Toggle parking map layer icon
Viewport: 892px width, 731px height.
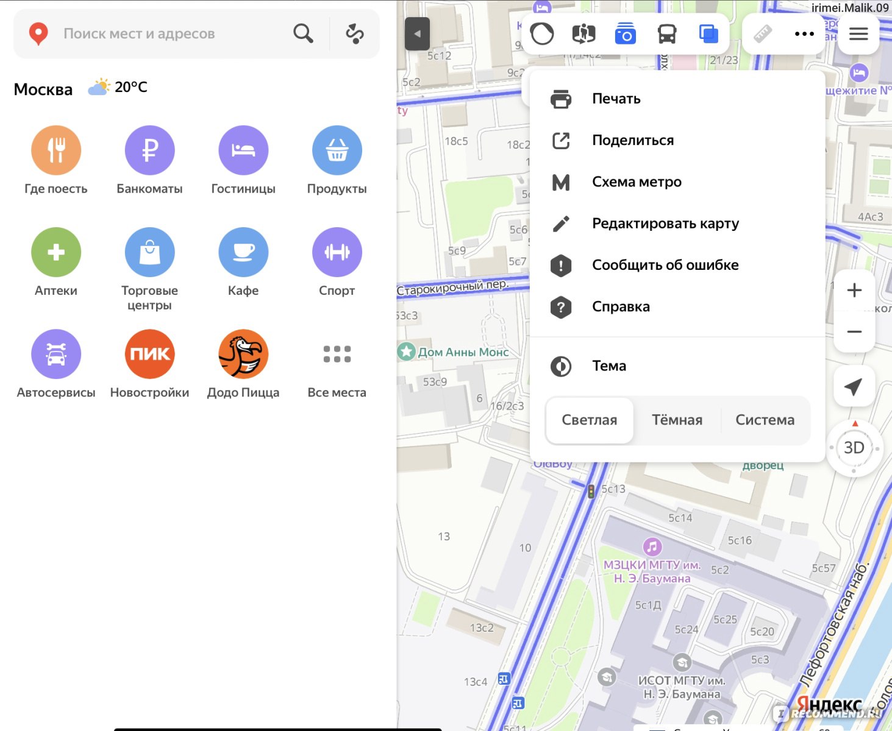583,34
